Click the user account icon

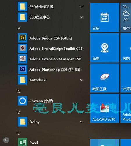pos(6,140)
